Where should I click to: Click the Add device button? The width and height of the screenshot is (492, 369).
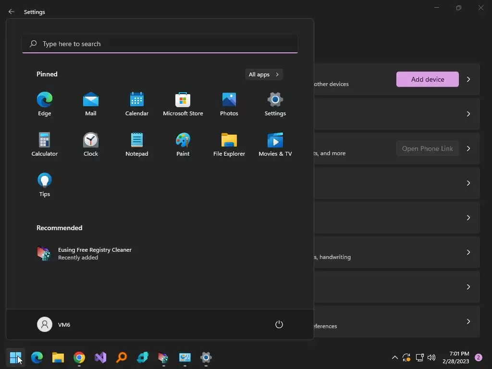point(427,79)
